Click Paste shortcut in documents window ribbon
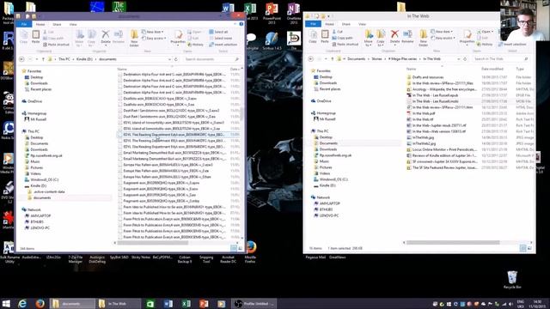The image size is (550, 309). click(57, 45)
